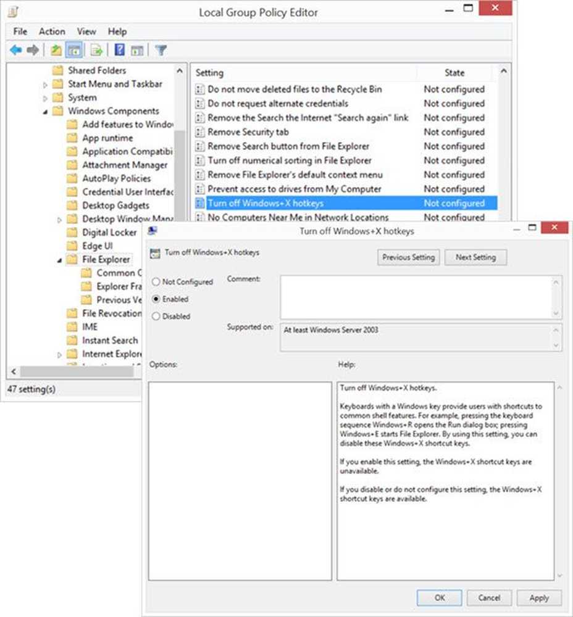Screen dimensions: 573x617
Task: Open the Action menu
Action: coord(52,31)
